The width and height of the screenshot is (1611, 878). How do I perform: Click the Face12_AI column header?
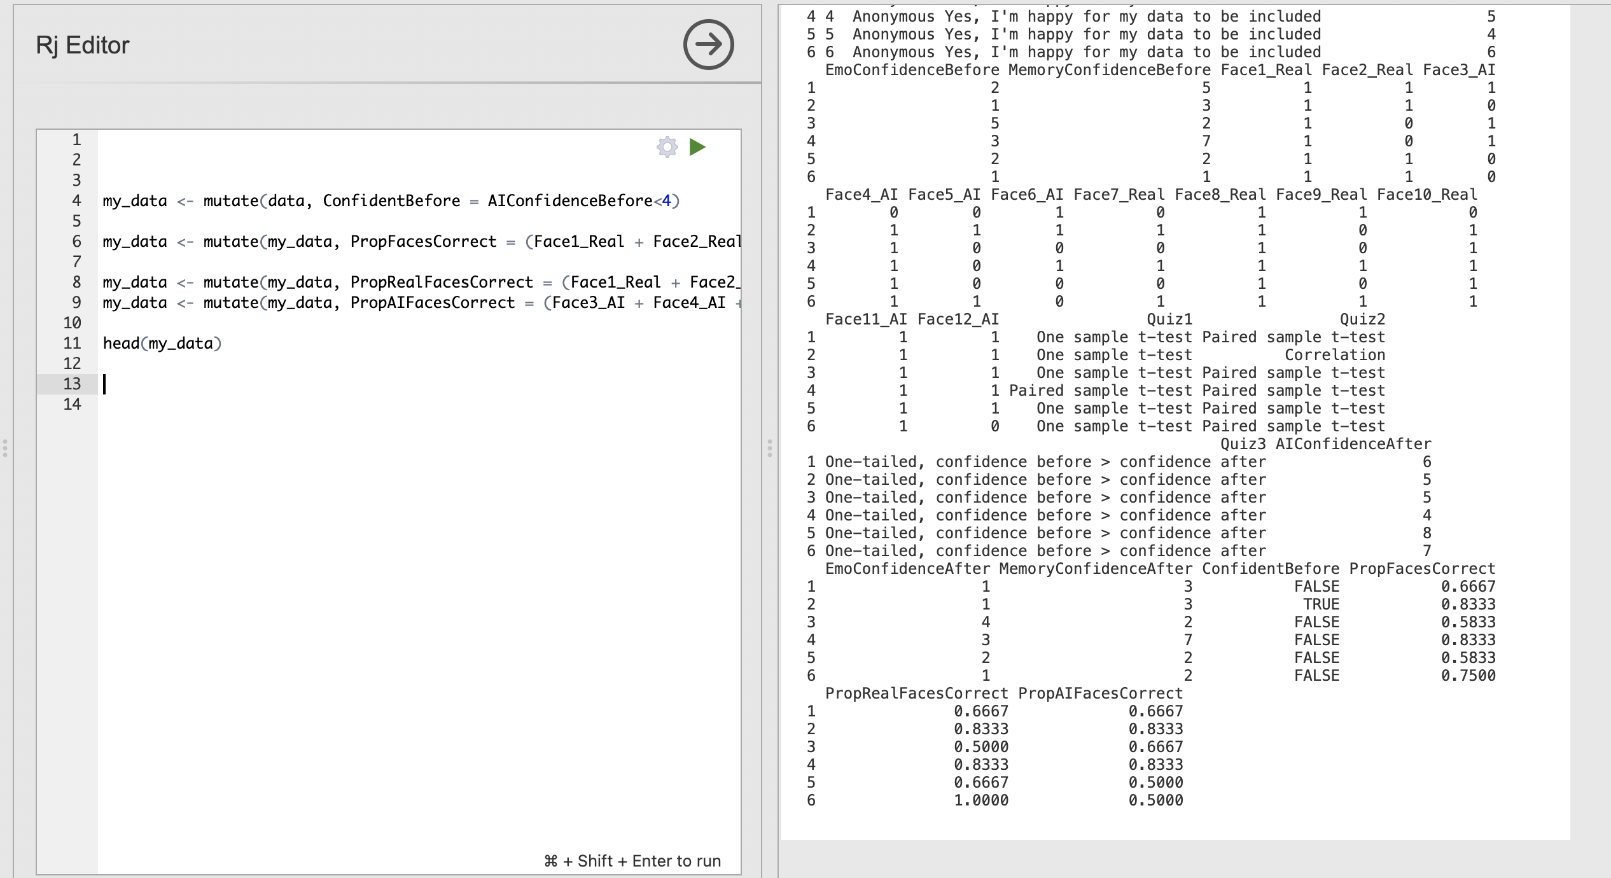(958, 319)
